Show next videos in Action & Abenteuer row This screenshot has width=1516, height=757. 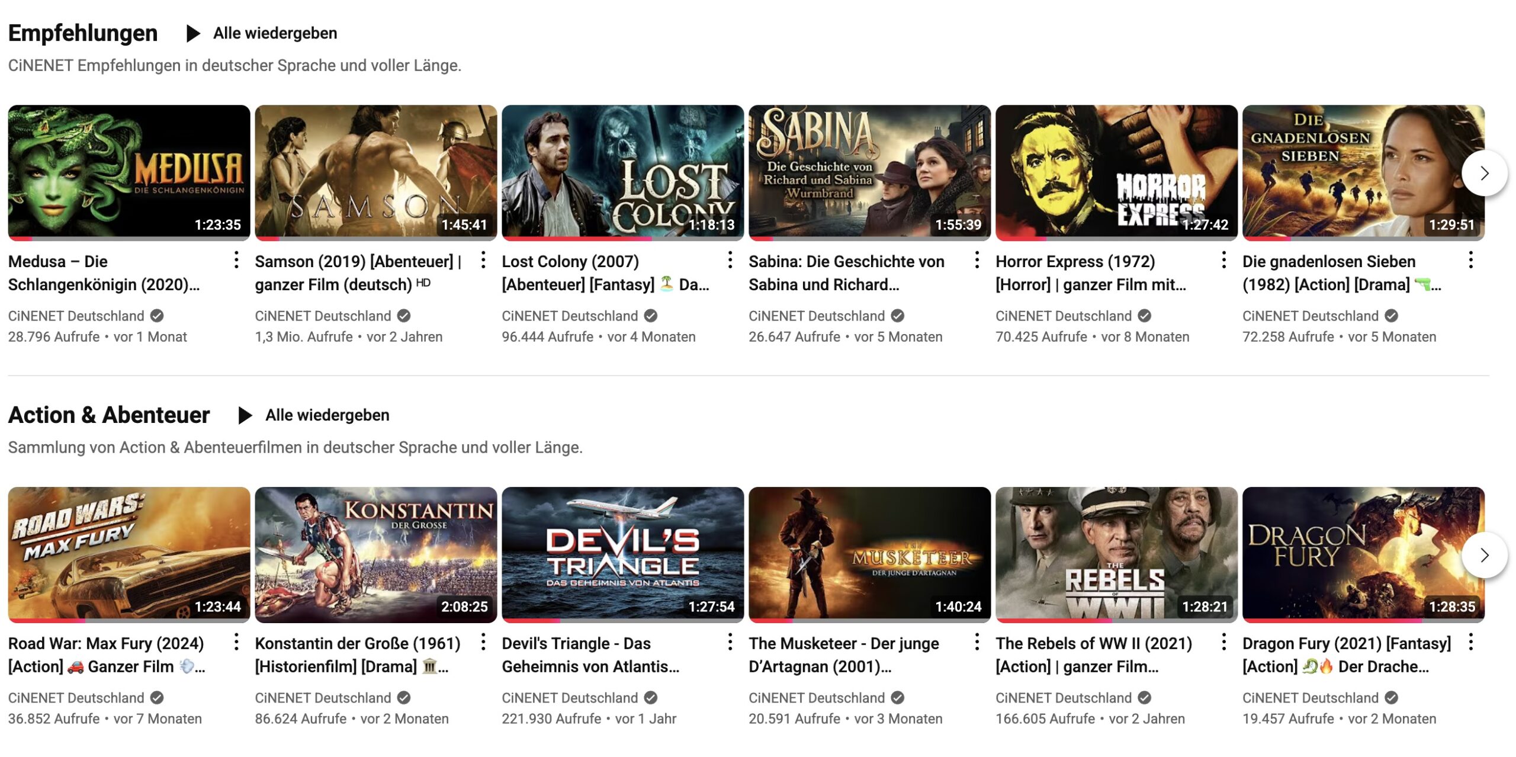pyautogui.click(x=1484, y=555)
